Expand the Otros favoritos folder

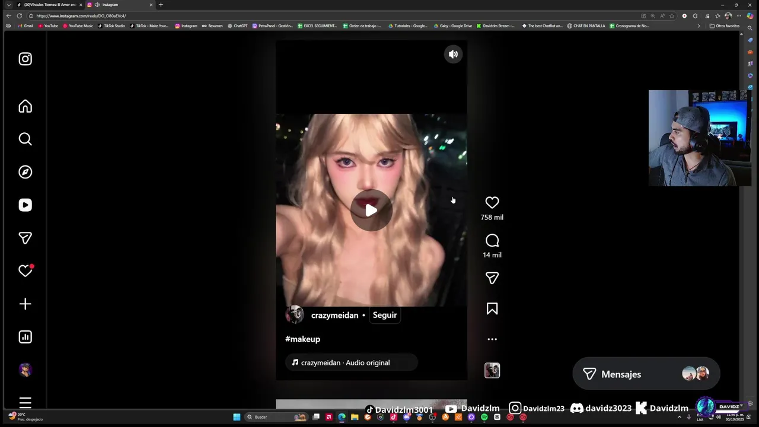[x=725, y=26]
